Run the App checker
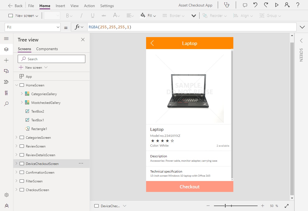The height and width of the screenshot is (211, 308). point(227,5)
